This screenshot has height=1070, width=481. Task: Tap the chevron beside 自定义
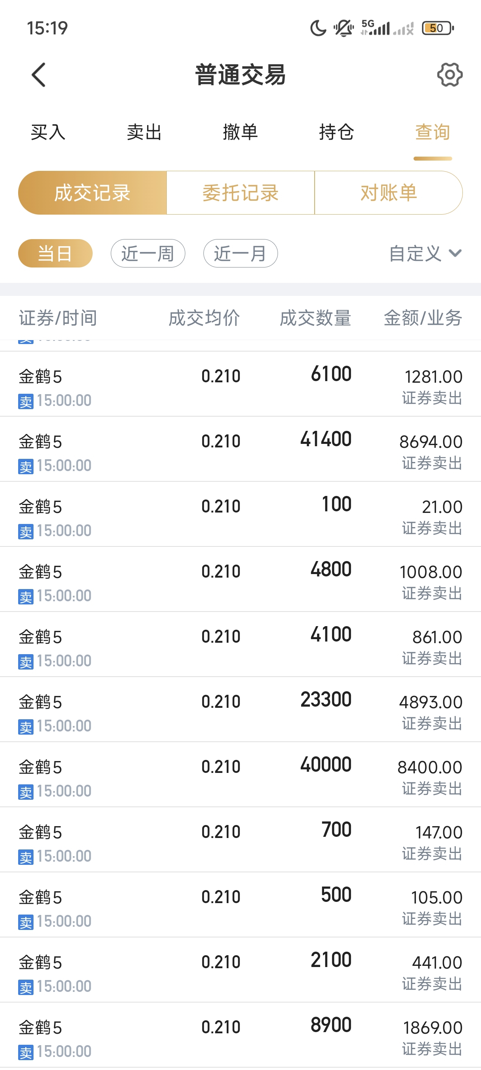(x=455, y=253)
